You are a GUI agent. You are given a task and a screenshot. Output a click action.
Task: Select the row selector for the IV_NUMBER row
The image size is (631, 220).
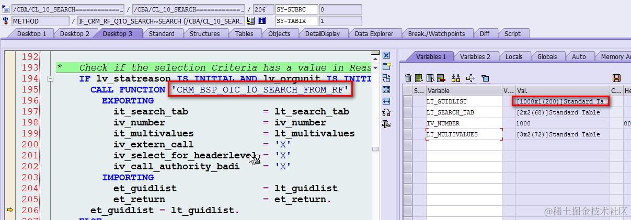[x=407, y=123]
